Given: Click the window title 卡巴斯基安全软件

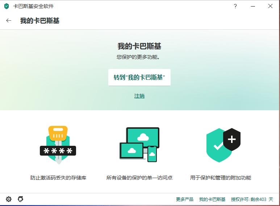Looking at the screenshot, I should 33,6.
